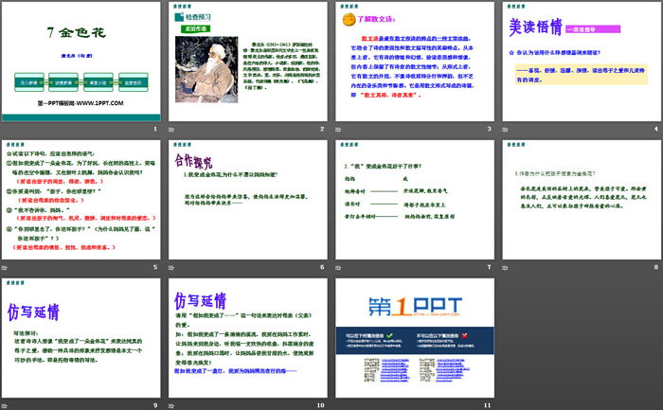Select the 7 金色花 title slide thumbnail

pyautogui.click(x=81, y=62)
